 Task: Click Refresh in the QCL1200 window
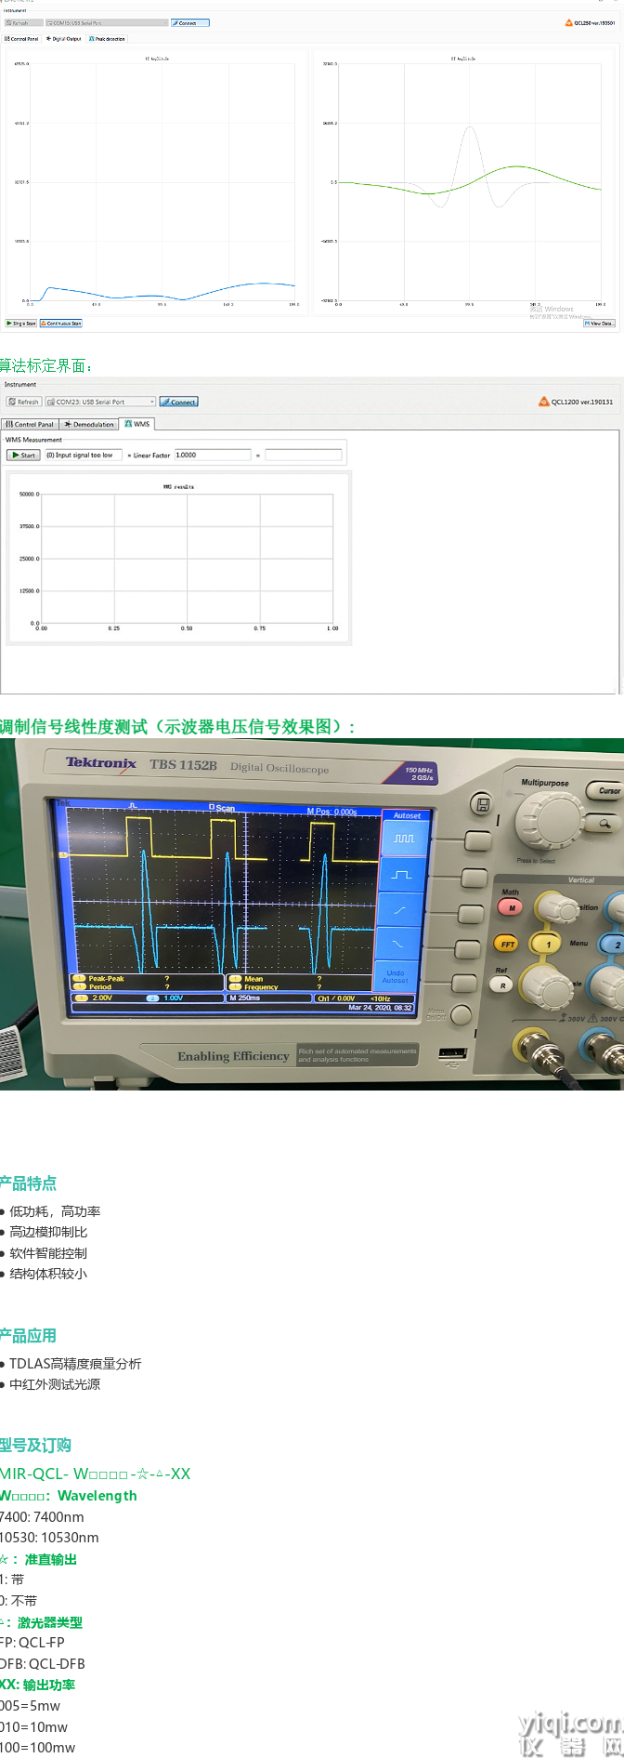(x=23, y=402)
